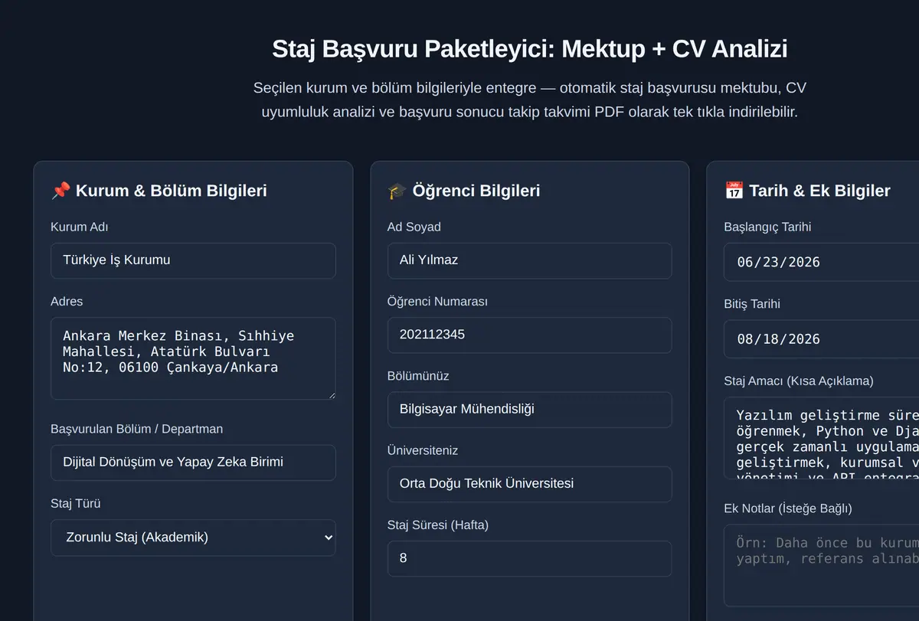Click the Ek Notlar textarea
This screenshot has width=919, height=621.
point(821,566)
